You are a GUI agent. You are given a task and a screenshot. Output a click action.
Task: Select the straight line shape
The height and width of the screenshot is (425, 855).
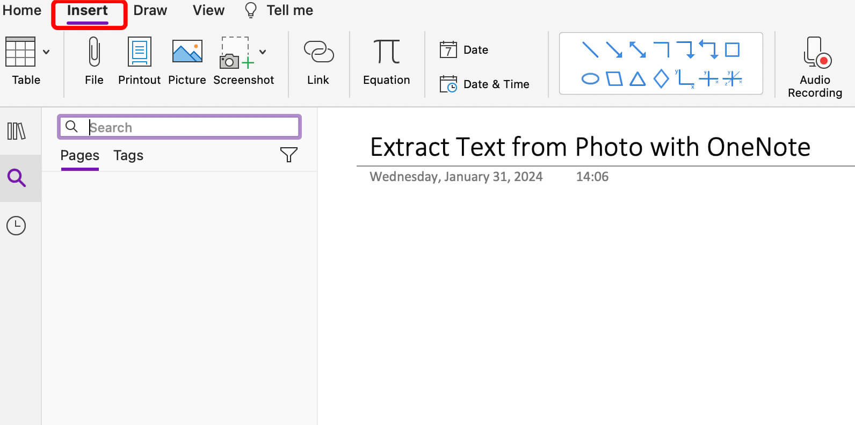590,49
